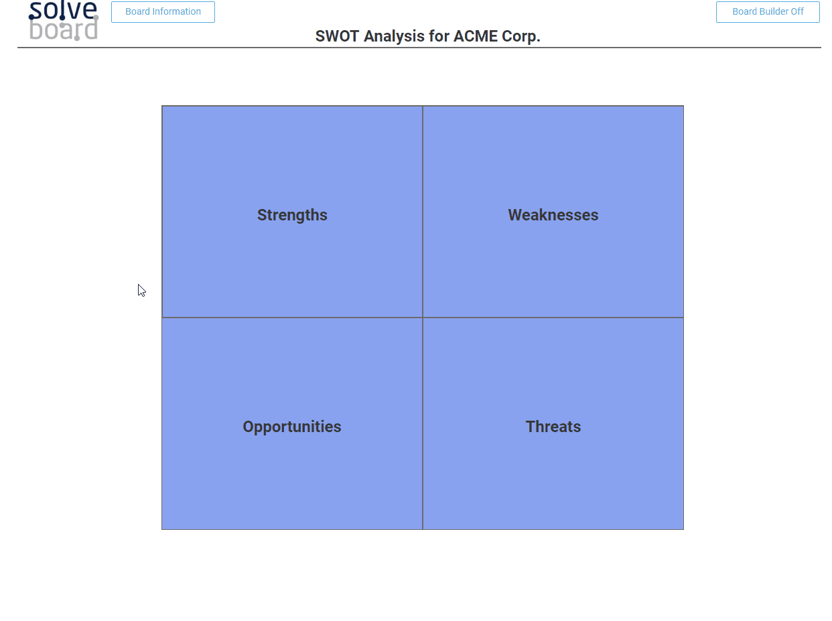Select the Opportunities quadrant
832x621 pixels.
(x=292, y=423)
